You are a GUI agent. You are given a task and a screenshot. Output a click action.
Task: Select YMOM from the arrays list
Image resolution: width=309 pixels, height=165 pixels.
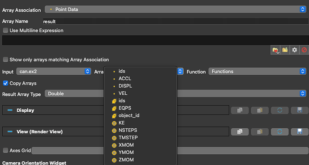(x=140, y=152)
